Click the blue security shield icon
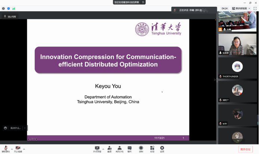Screen dimensions: 259x154 [9, 8]
